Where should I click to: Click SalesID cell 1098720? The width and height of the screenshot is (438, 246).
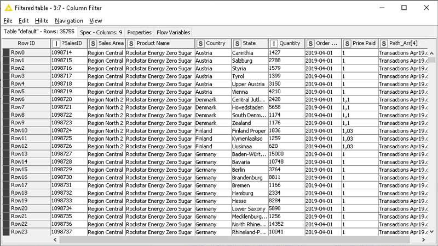tap(69, 99)
